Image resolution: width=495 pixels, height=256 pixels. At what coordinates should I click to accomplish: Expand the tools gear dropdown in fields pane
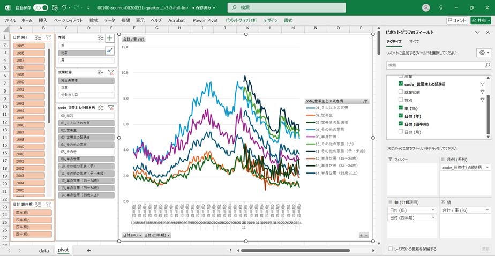point(483,52)
